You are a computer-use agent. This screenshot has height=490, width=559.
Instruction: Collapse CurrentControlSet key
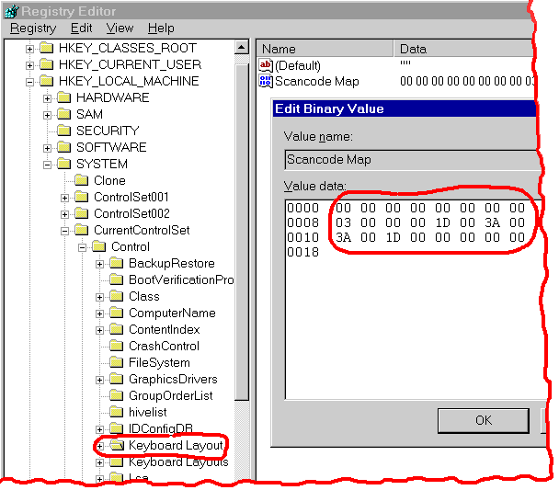click(x=64, y=231)
